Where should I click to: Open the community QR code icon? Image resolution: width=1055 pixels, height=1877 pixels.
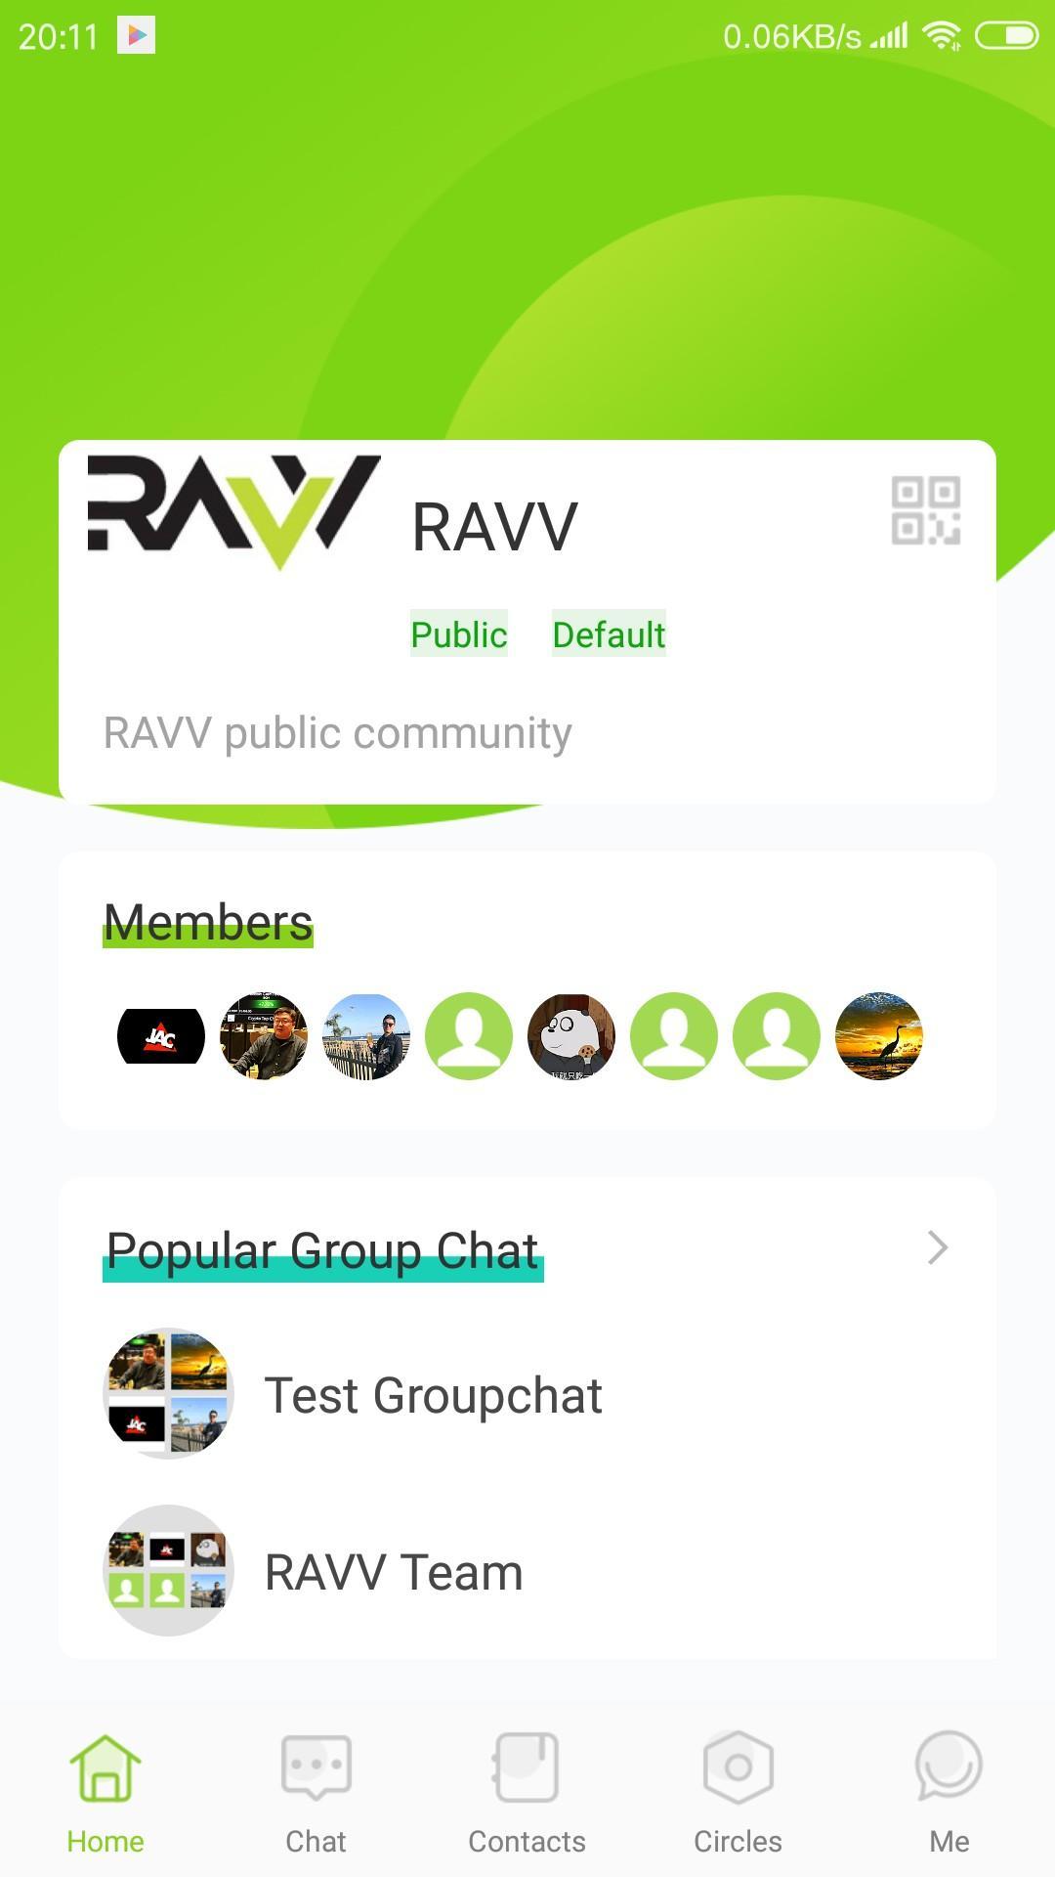[925, 510]
